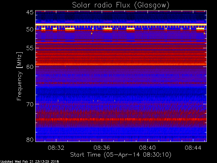
Task: Select the 50 MHz frequency axis label
Action: (x=30, y=30)
